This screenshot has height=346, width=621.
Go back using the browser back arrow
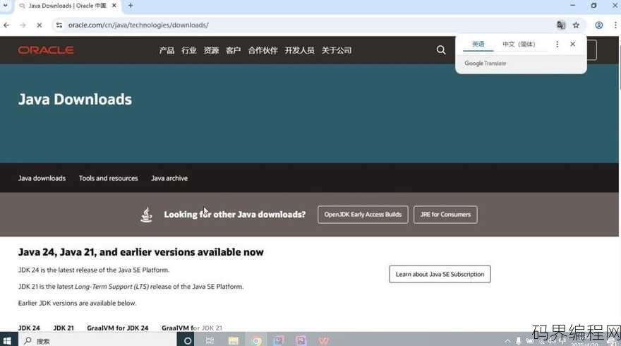coord(6,25)
